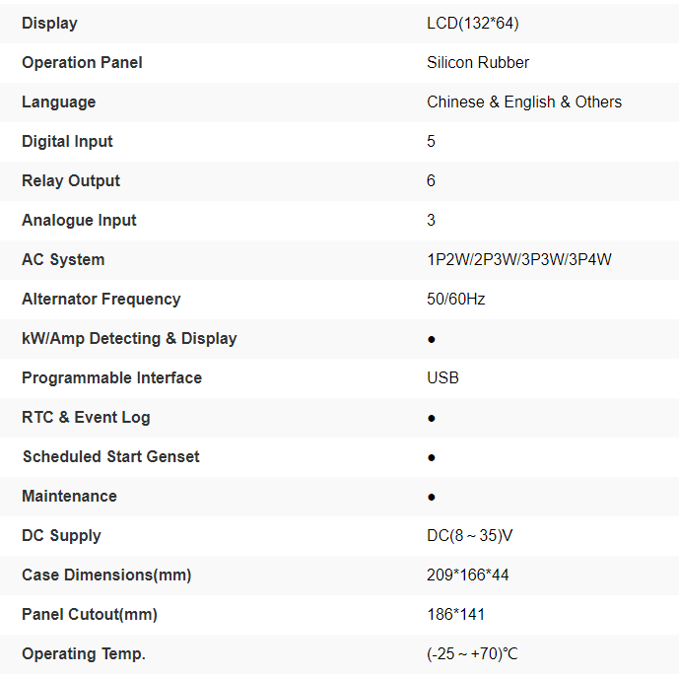Click the Analogue Input label
Image resolution: width=679 pixels, height=677 pixels.
(79, 220)
